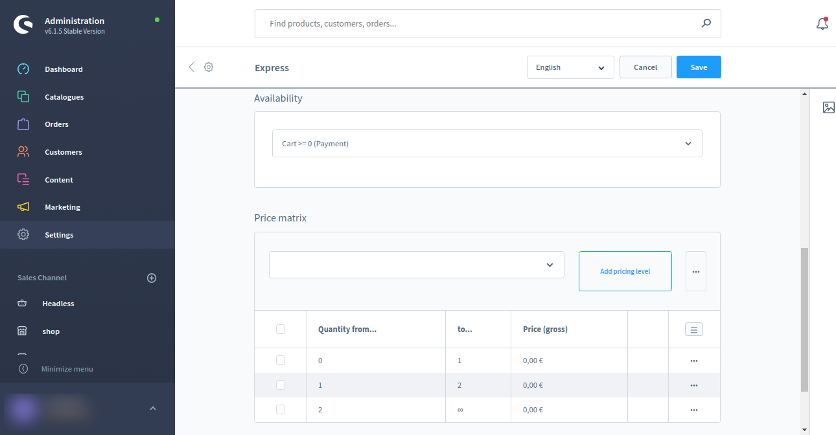This screenshot has width=836, height=435.
Task: Click price 0,00 € in quantity 1 row
Action: pyautogui.click(x=533, y=385)
